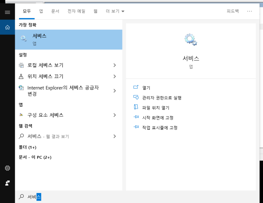Click the 서비스 gear icon in best match
Viewport: 263px width, 203px height.
23,39
